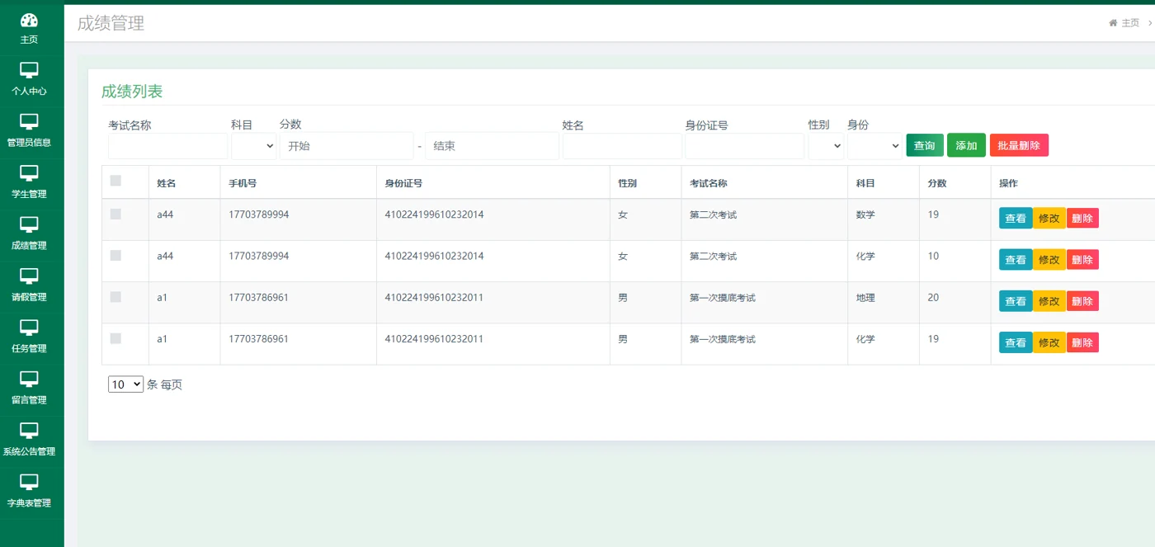Click the red 批量删除 button
Screen dimensions: 1155x547
click(1019, 145)
